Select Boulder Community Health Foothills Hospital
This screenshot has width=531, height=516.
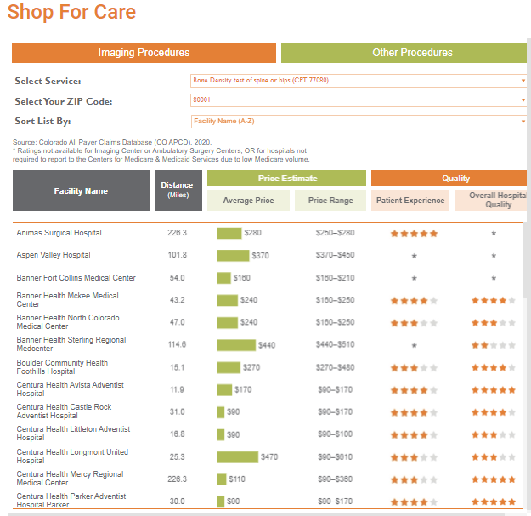coord(62,367)
